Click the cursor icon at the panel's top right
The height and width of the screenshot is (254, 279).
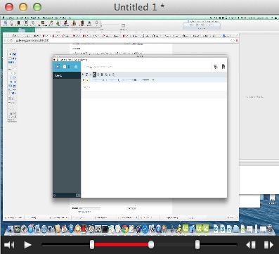coord(223,67)
